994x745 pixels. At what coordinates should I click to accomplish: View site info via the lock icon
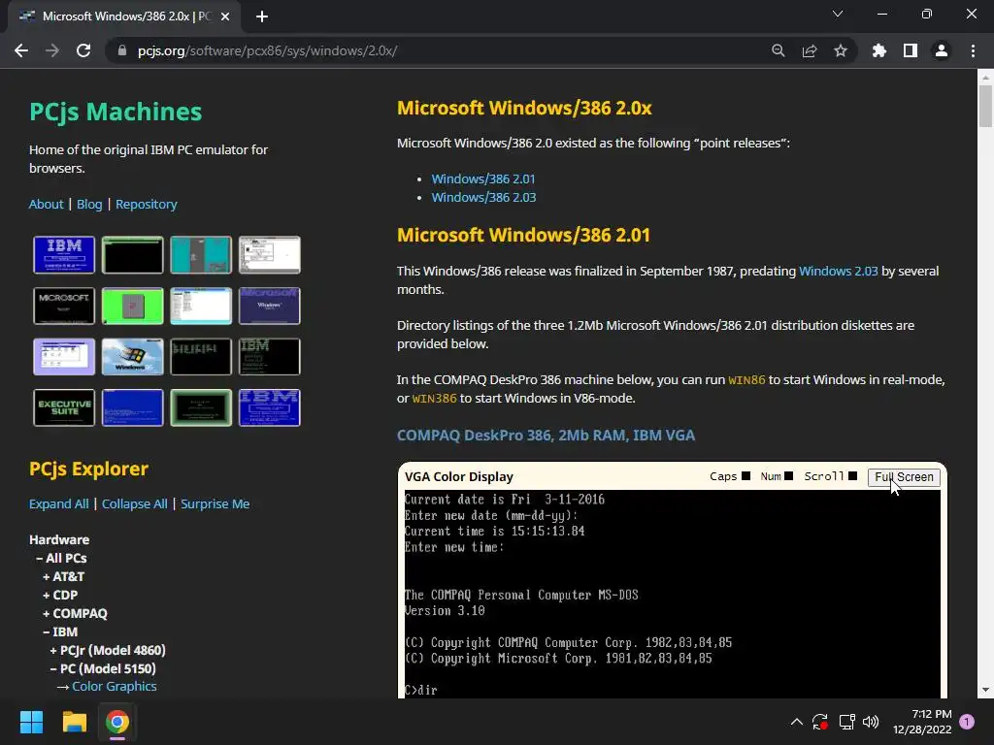tap(122, 50)
